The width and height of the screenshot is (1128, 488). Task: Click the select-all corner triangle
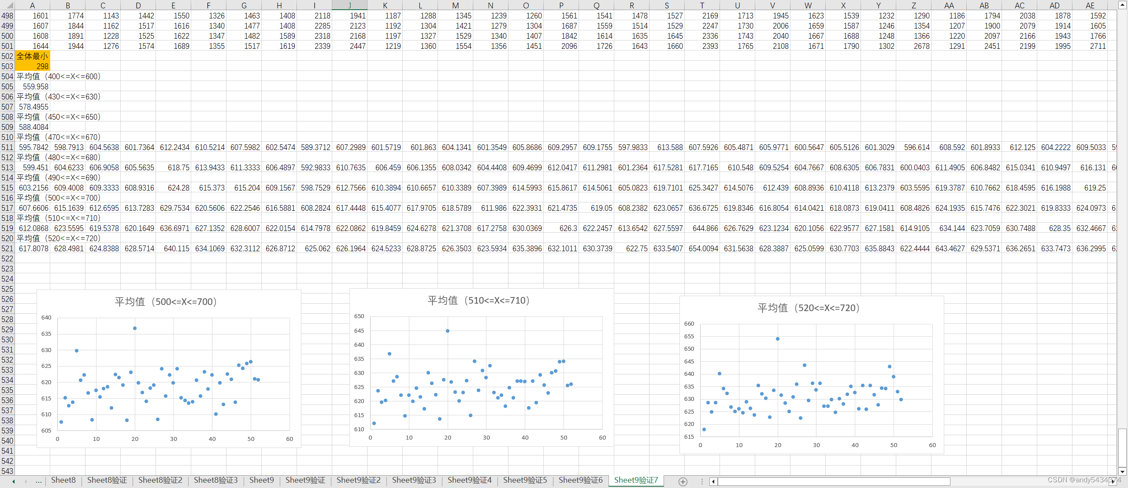click(7, 5)
